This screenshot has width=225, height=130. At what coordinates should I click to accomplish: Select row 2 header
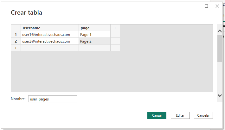coord(16,41)
